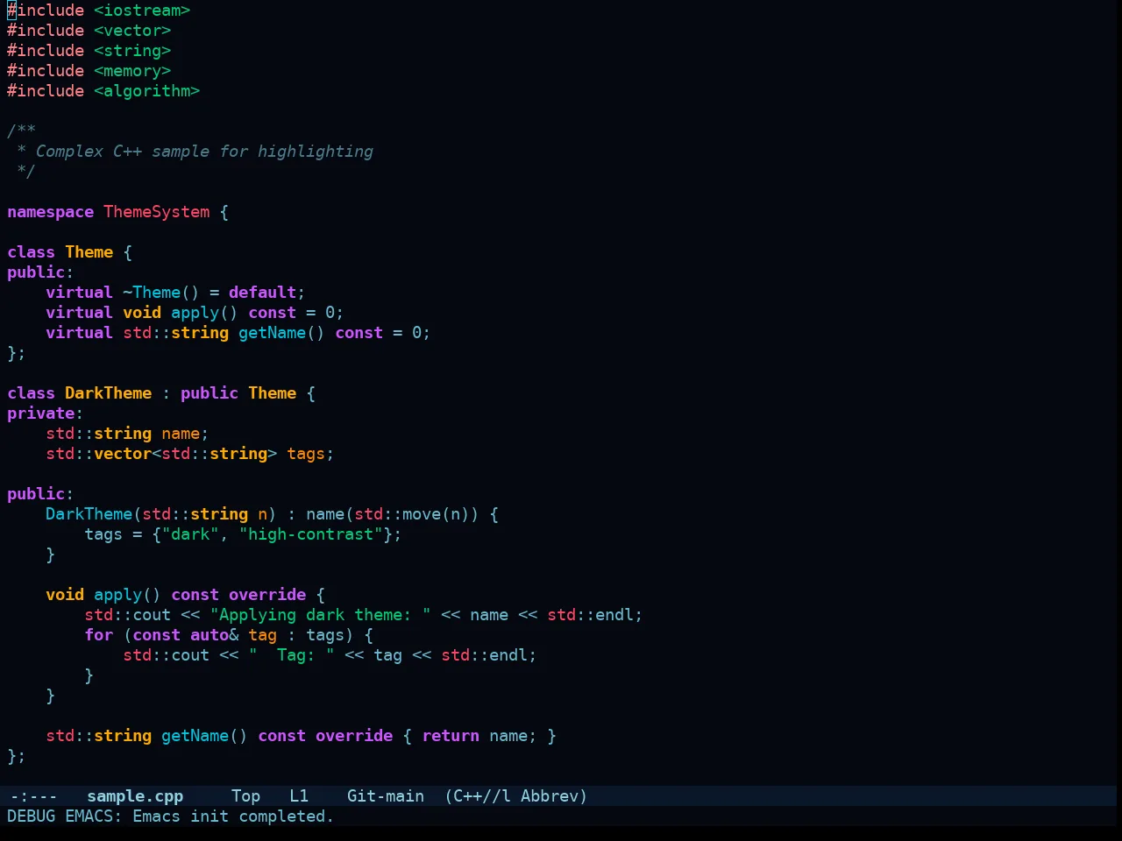Click std::move(n) in constructor initializer
Screen dimensions: 1122x841
pyautogui.click(x=412, y=514)
